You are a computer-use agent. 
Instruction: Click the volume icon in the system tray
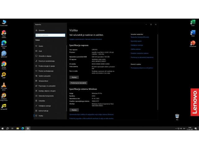coord(181,129)
